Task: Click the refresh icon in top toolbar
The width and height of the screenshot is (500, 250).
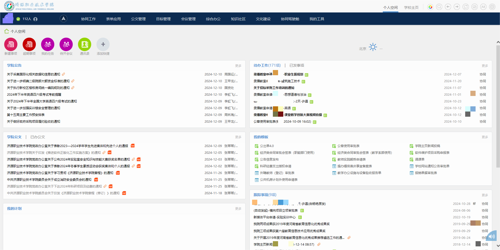Action: point(465,7)
